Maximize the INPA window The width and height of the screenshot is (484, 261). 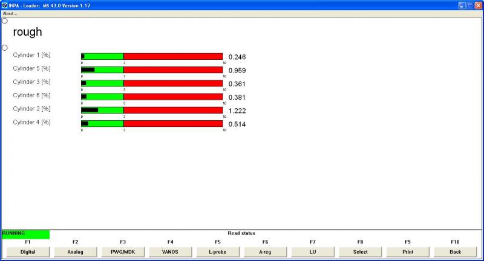point(469,5)
